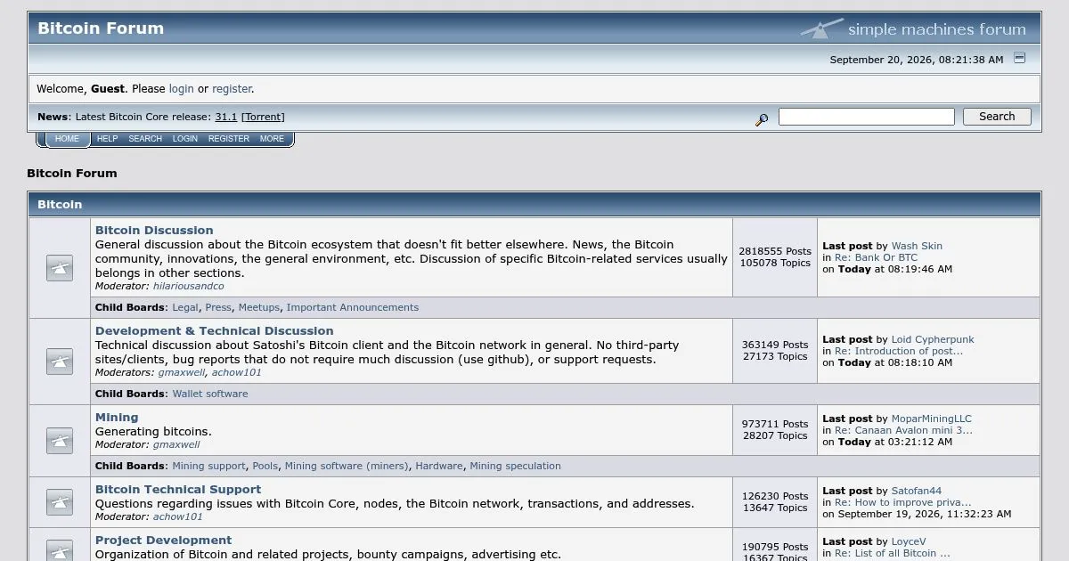This screenshot has width=1069, height=561.
Task: Click the 973711 Posts count text
Action: (x=775, y=424)
